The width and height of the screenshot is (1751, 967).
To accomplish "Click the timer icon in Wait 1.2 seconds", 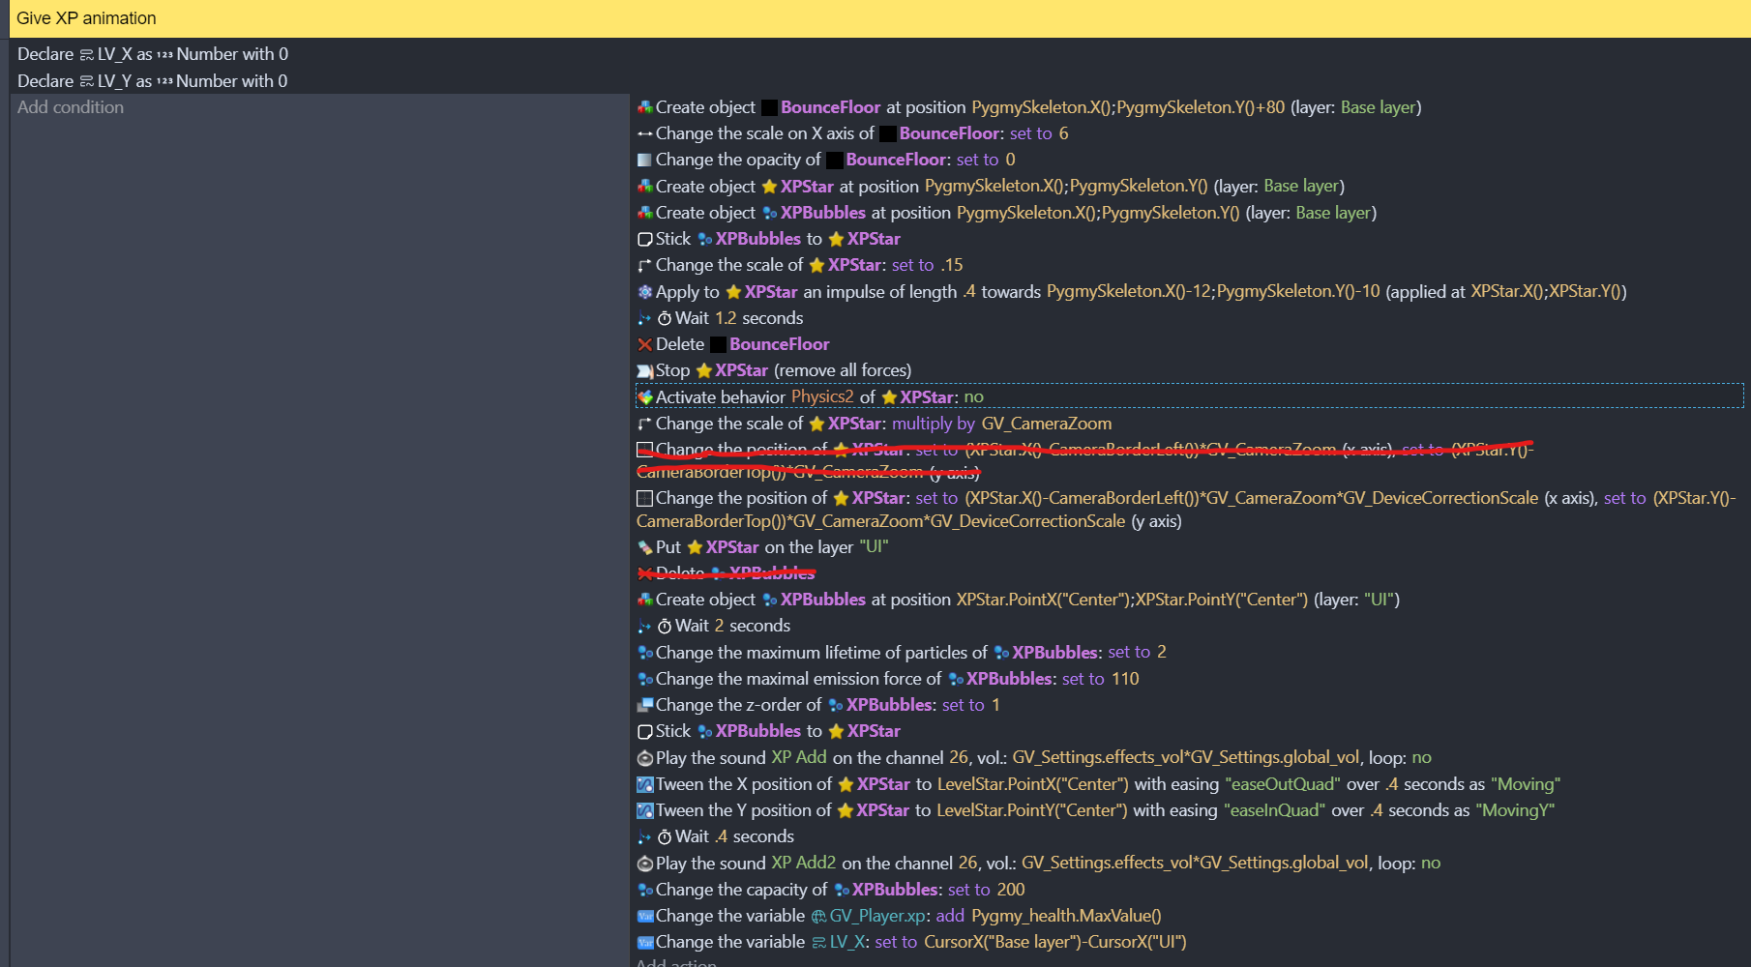I will [x=665, y=318].
